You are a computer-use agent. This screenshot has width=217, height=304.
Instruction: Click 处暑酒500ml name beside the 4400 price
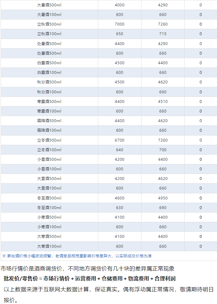point(49,43)
